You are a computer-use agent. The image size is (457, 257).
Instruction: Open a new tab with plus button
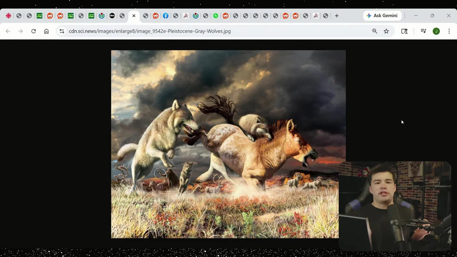[337, 16]
